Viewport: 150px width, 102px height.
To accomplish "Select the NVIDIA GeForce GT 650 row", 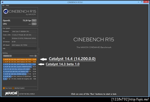I will (19, 74).
